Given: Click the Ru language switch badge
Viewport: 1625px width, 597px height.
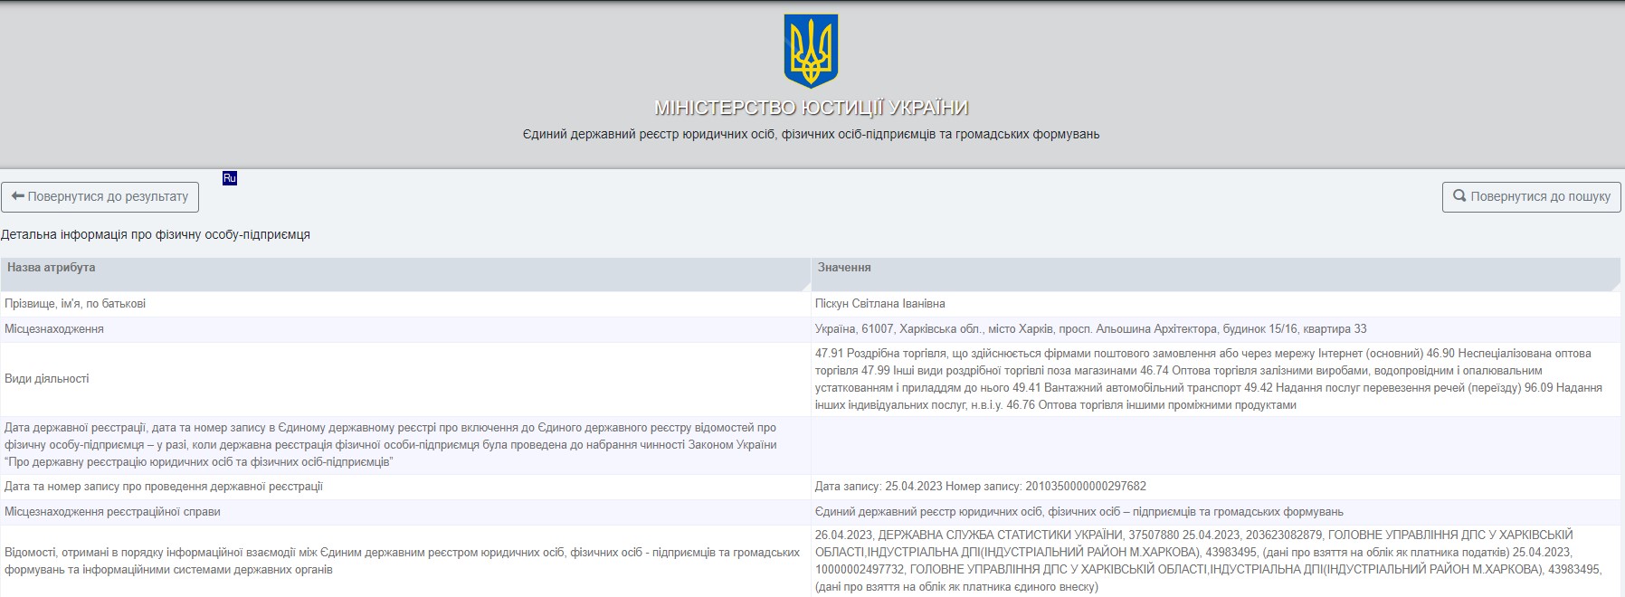Looking at the screenshot, I should pyautogui.click(x=230, y=178).
